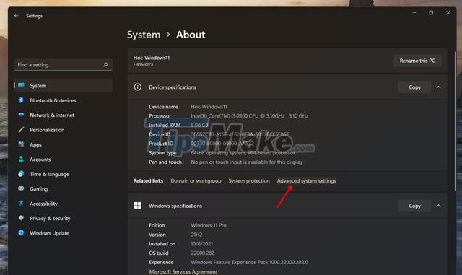Image resolution: width=462 pixels, height=275 pixels.
Task: Open Privacy & security settings
Action: point(63,218)
